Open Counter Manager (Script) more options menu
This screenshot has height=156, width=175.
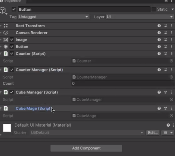coord(172,70)
